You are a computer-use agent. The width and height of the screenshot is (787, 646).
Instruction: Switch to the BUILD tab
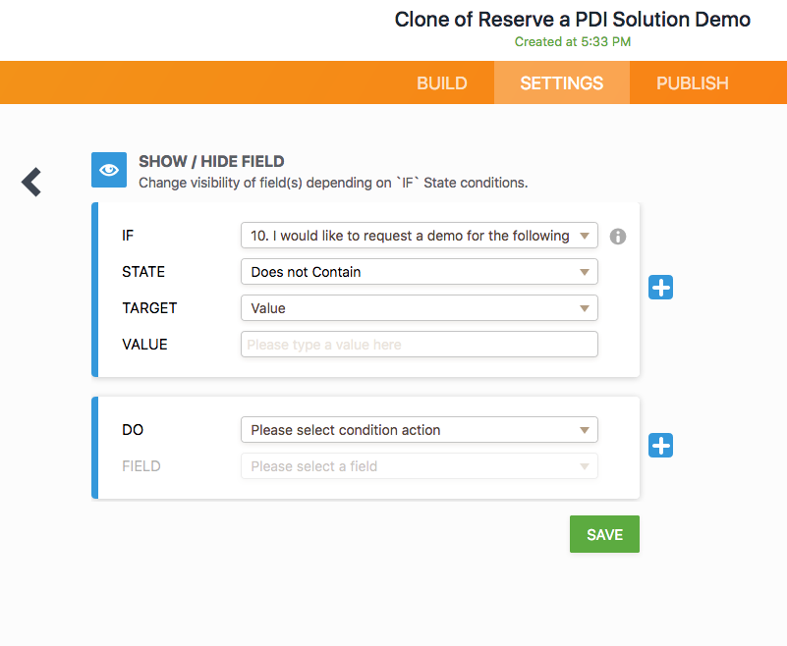(441, 82)
